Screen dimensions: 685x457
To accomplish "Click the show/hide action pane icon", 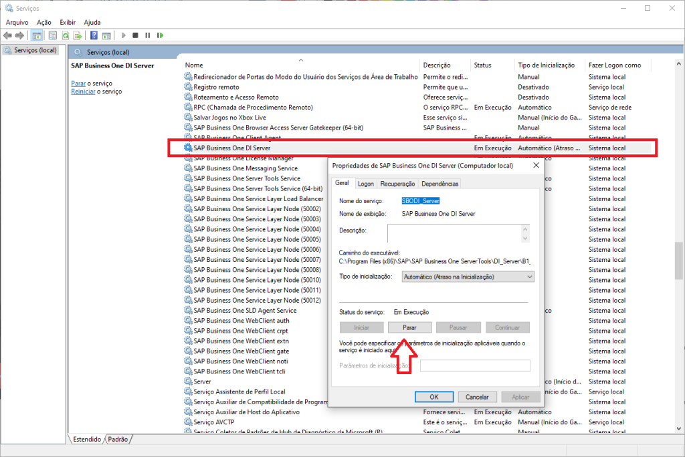I will coord(106,35).
